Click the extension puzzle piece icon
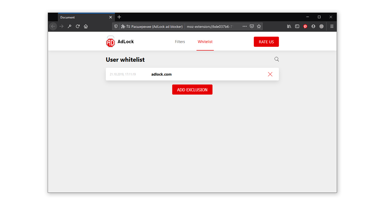 click(123, 26)
